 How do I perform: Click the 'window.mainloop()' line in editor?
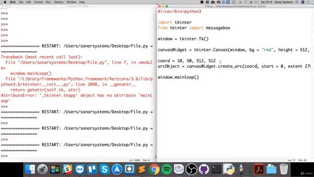178,77
